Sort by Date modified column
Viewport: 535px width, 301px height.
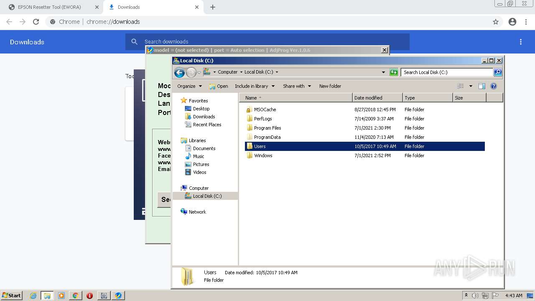[377, 98]
